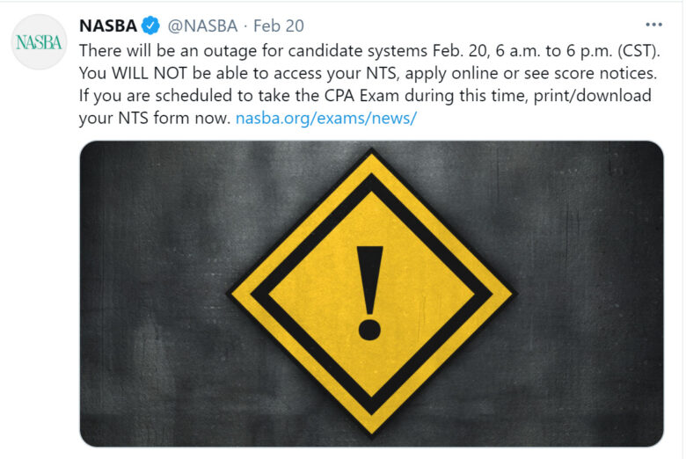This screenshot has height=459, width=686.
Task: Click the 'You WILL NOT be able' sentence
Action: (368, 73)
